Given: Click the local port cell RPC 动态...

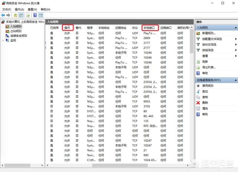Looking at the screenshot, I should pos(150,126).
